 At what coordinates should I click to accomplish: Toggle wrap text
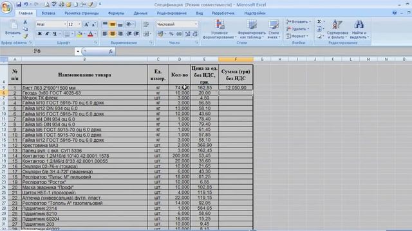tap(146, 24)
